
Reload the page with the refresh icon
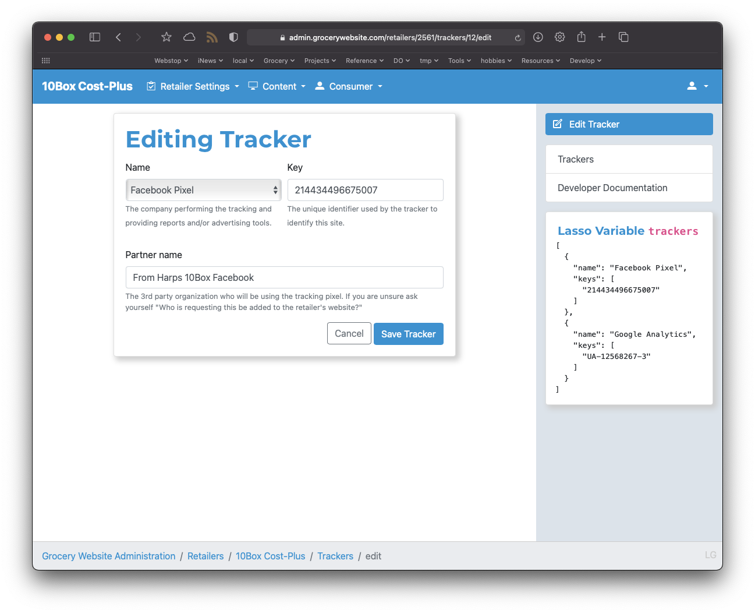click(517, 38)
